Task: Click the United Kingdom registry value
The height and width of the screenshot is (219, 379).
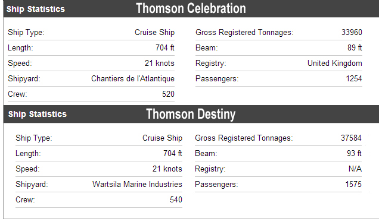Action: point(335,64)
